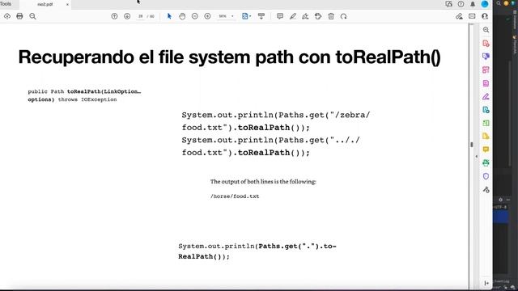Viewport: 518px width, 291px height.
Task: Collapse the tools pane using small side arrow
Action: 477,156
